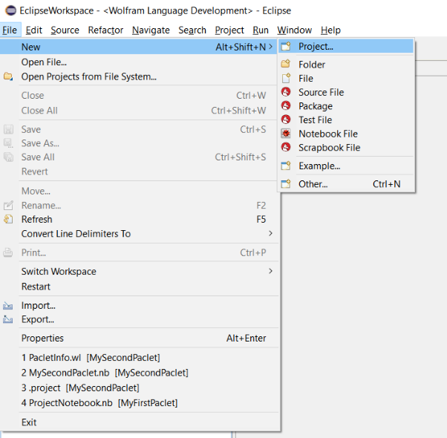Screen dimensions: 447x438
Task: Click the Source File icon
Action: coord(286,92)
